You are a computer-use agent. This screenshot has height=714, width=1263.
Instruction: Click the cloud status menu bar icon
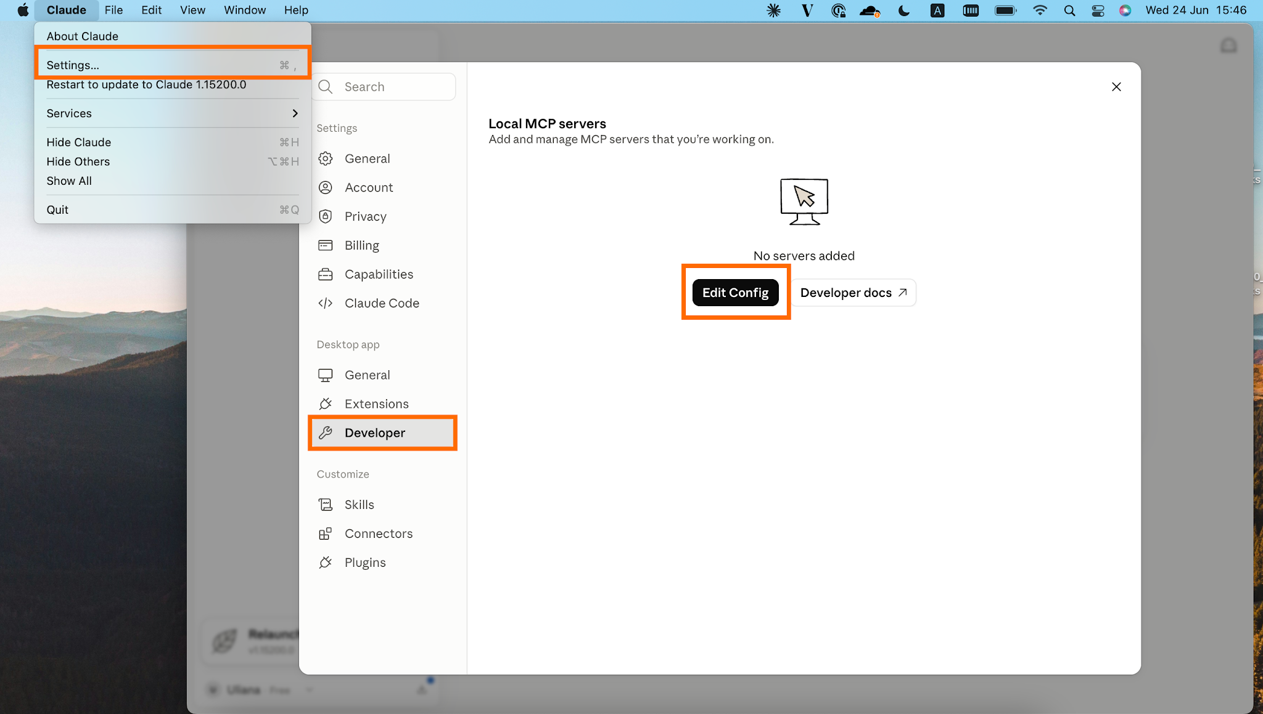(x=870, y=10)
